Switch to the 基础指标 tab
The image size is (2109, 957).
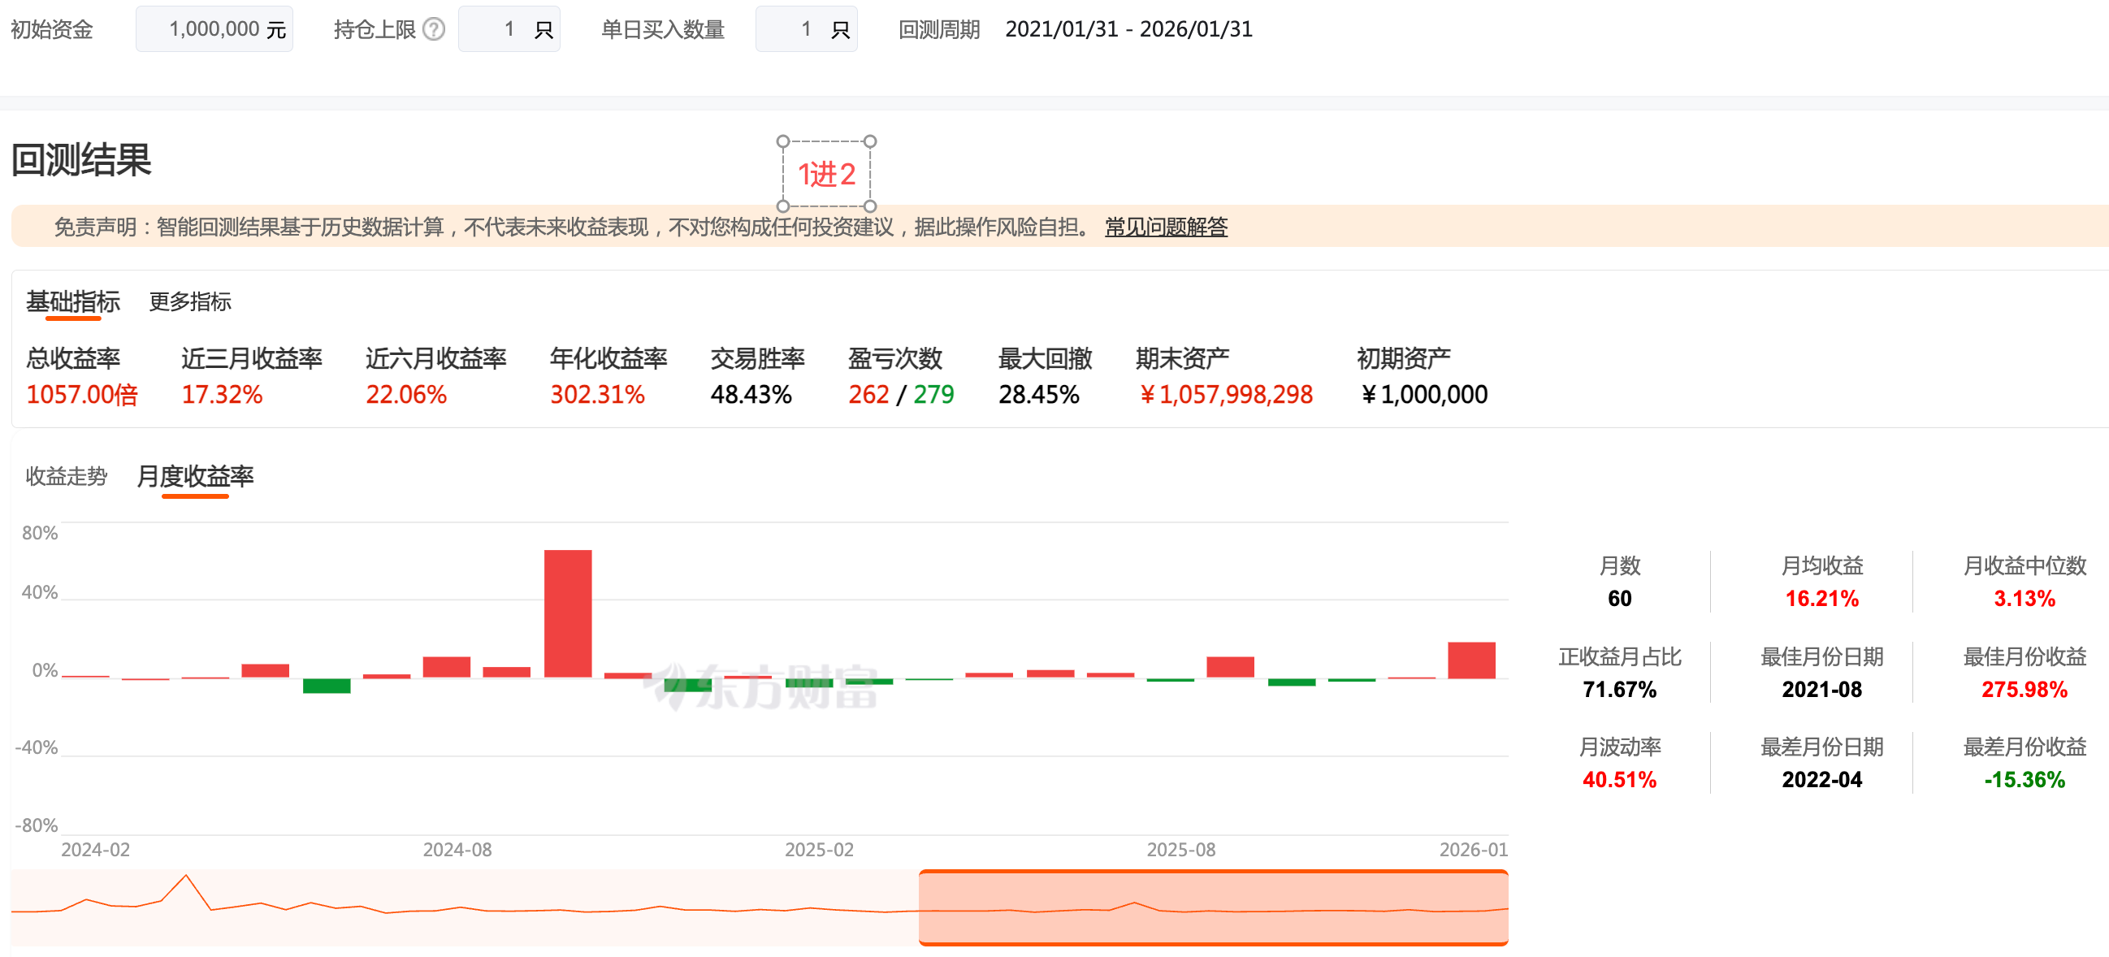(x=73, y=301)
